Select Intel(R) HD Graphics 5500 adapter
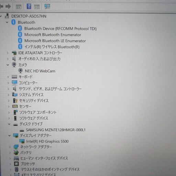Image resolution: width=176 pixels, height=176 pixels. click(47, 141)
